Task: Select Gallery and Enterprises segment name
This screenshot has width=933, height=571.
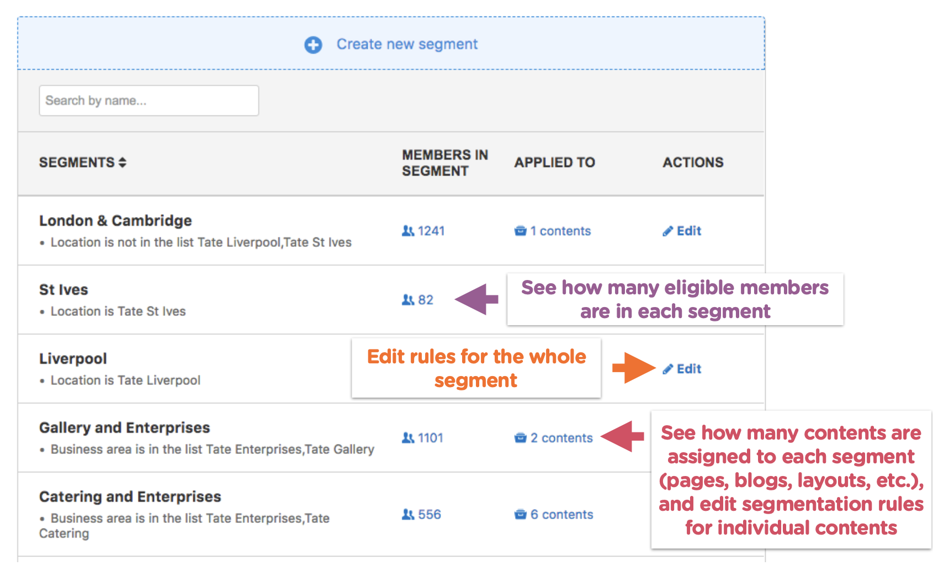Action: 125,427
